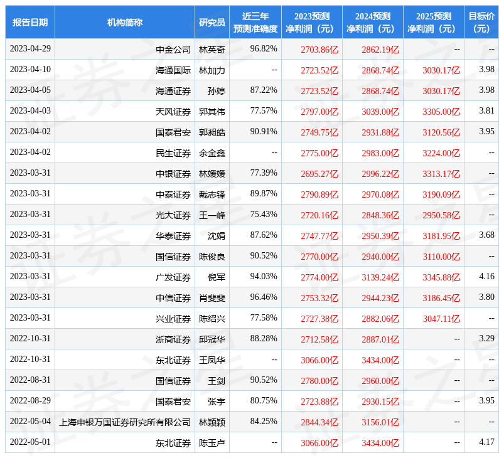Screen dimensions: 499x458
Task: Click the 近三年预测准确度 column header
Action: [x=255, y=22]
